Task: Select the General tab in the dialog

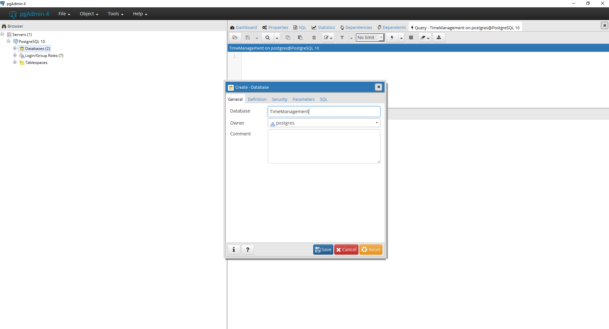Action: click(x=235, y=99)
